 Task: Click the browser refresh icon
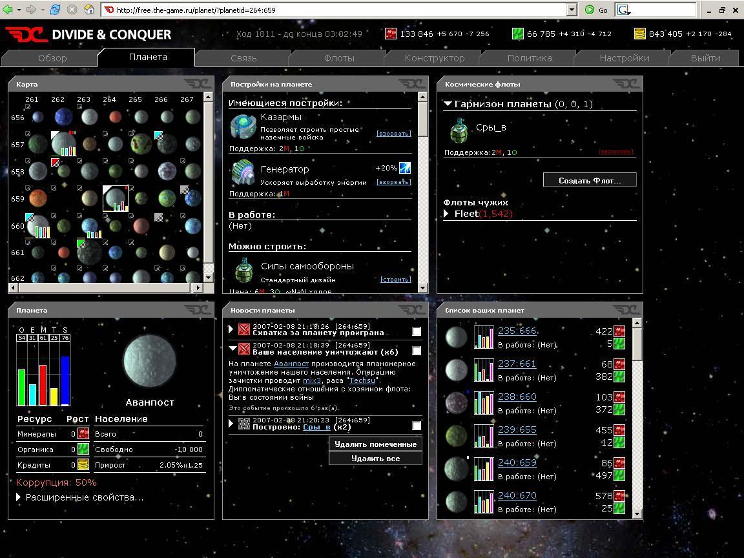[x=56, y=10]
